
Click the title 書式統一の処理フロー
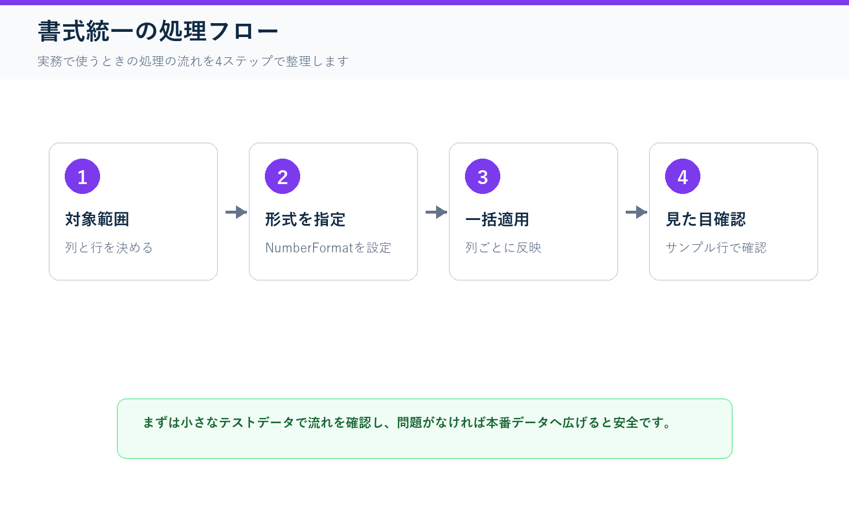pos(158,31)
